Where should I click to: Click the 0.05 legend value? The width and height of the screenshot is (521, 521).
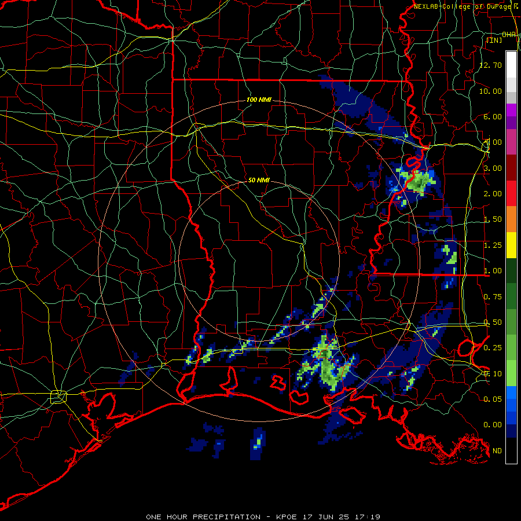[493, 399]
